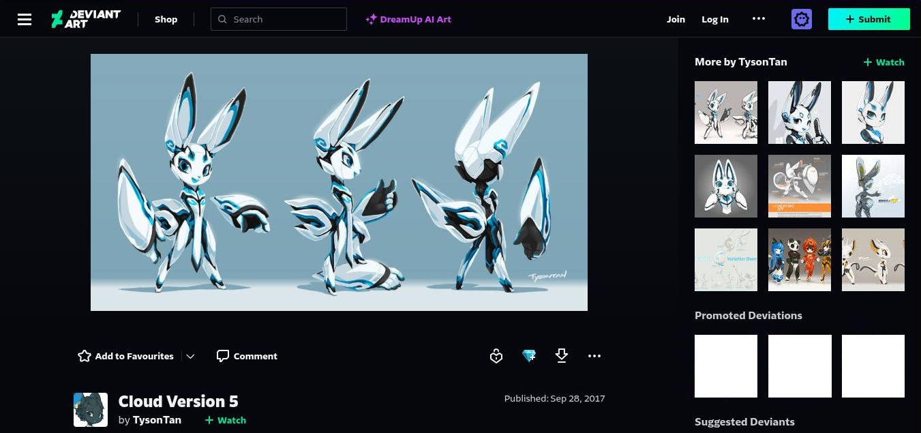This screenshot has width=921, height=433.
Task: Click the More by TysonTan heading
Action: click(741, 62)
